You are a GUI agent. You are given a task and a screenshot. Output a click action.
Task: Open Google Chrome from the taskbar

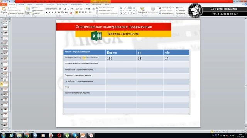(27, 135)
